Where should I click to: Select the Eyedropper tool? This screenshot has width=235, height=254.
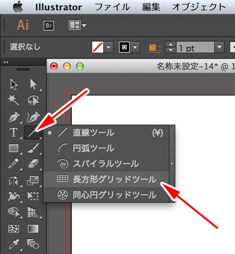tap(14, 244)
